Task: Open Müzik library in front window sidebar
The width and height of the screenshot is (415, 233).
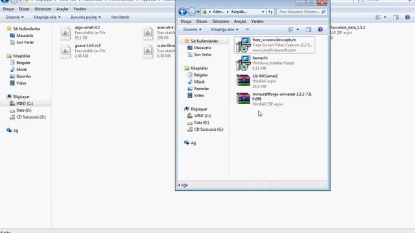Action: click(199, 82)
